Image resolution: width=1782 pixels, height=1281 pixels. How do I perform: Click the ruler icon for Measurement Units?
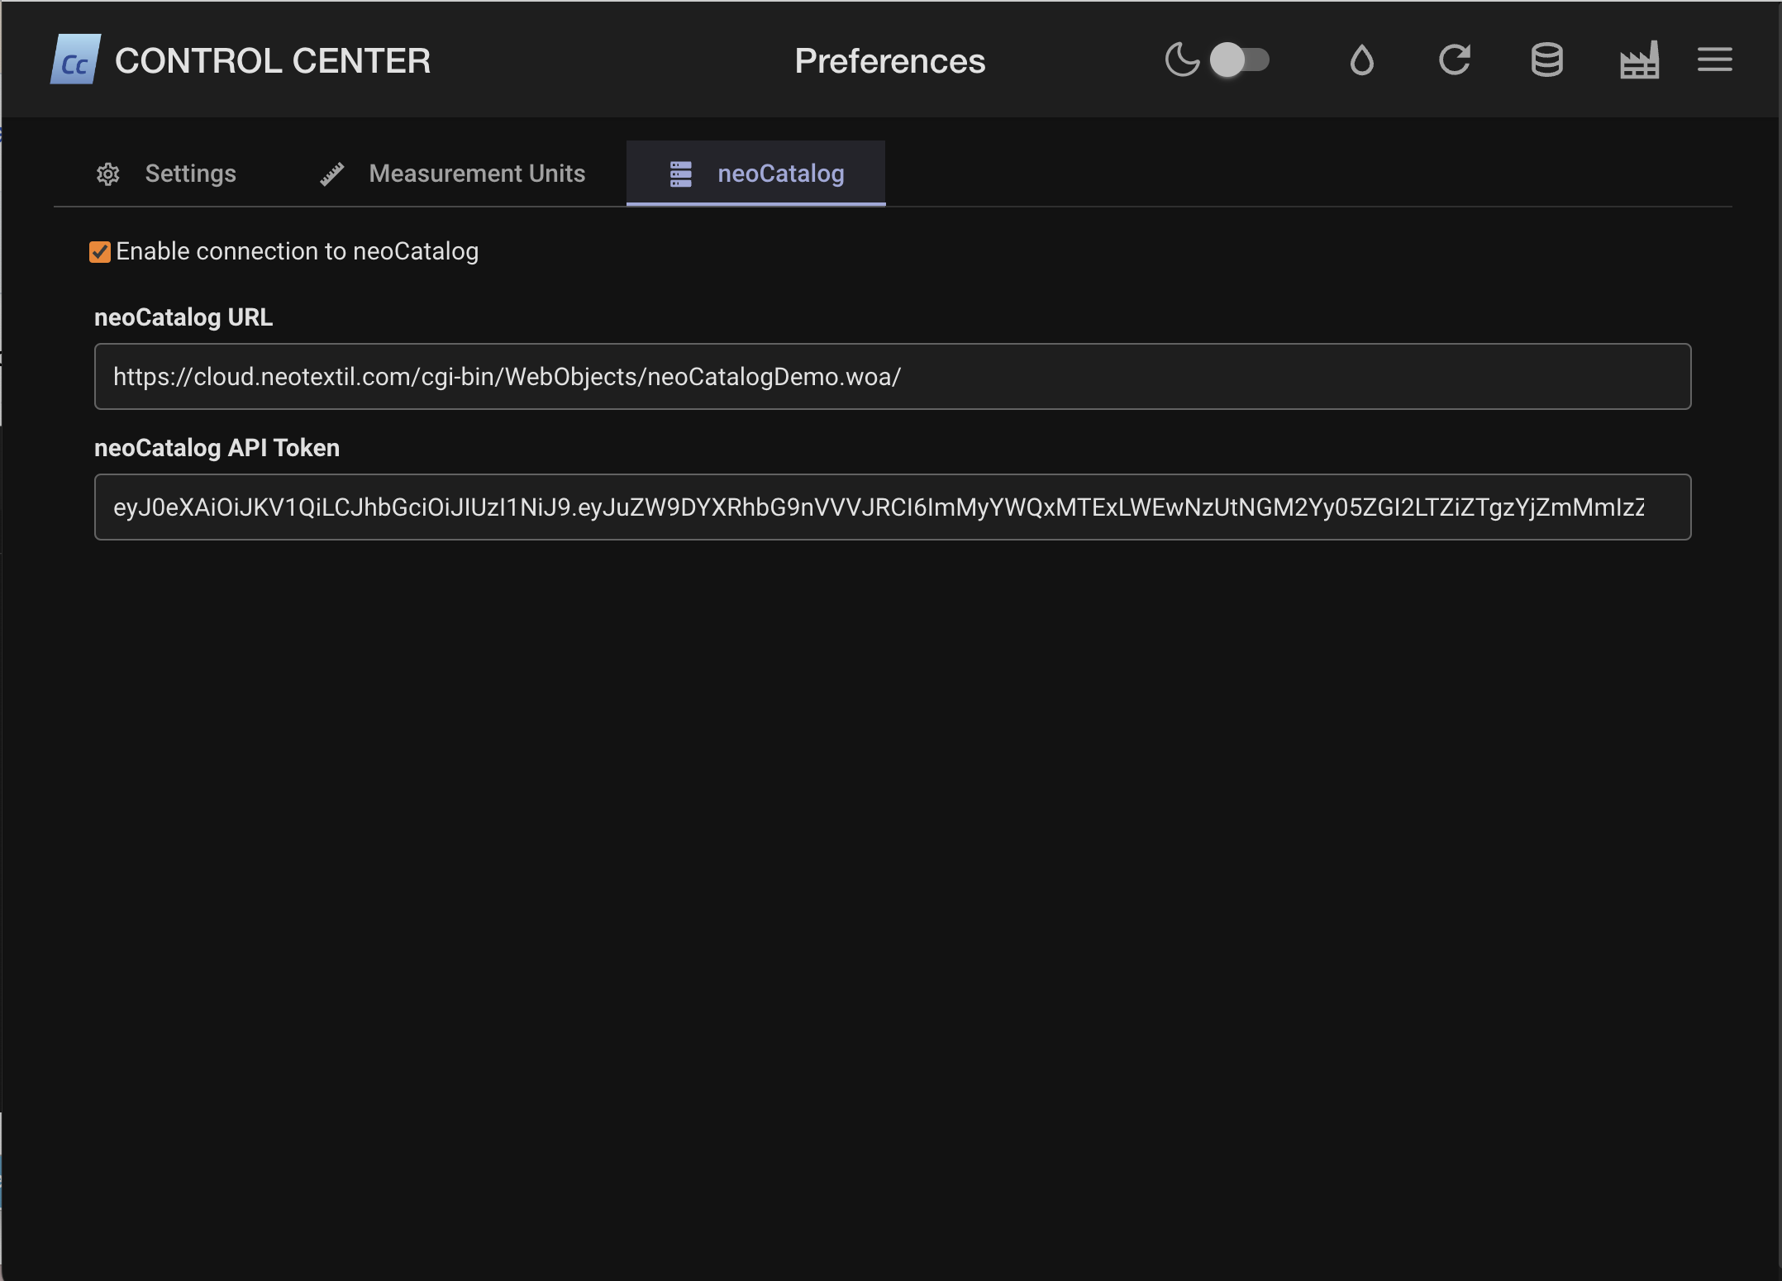(332, 174)
